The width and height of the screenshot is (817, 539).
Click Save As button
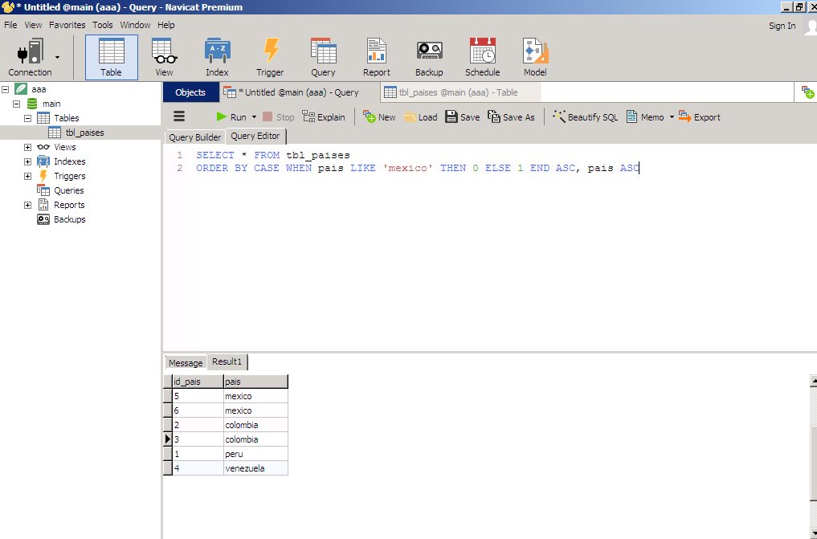[511, 117]
